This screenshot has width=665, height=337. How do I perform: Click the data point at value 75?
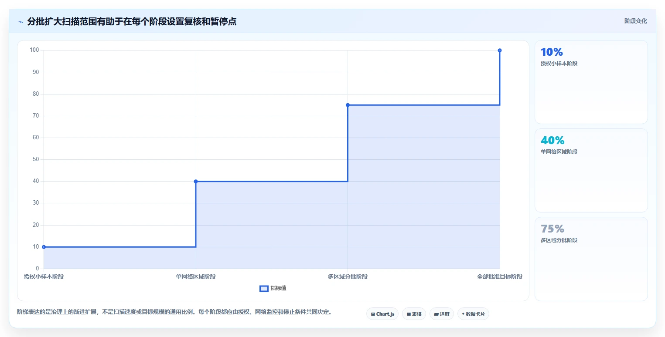[x=348, y=105]
